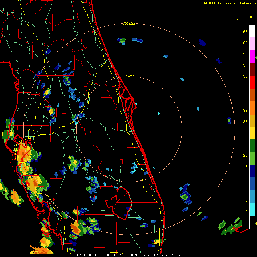The height and width of the screenshot is (257, 257).
Task: Click the "TOPS" legend title
Action: click(251, 17)
